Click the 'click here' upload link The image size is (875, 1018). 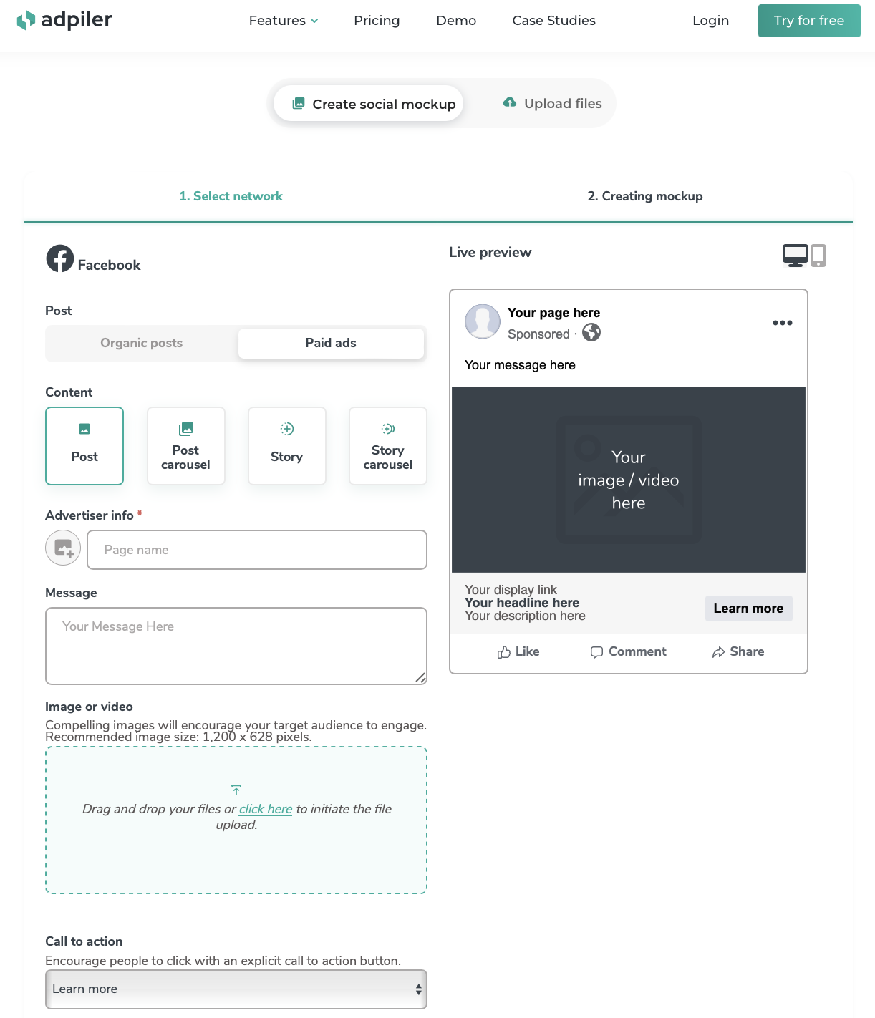pyautogui.click(x=266, y=809)
